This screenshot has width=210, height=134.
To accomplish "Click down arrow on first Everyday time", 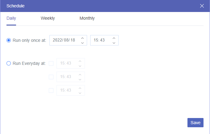I will click(80, 66).
